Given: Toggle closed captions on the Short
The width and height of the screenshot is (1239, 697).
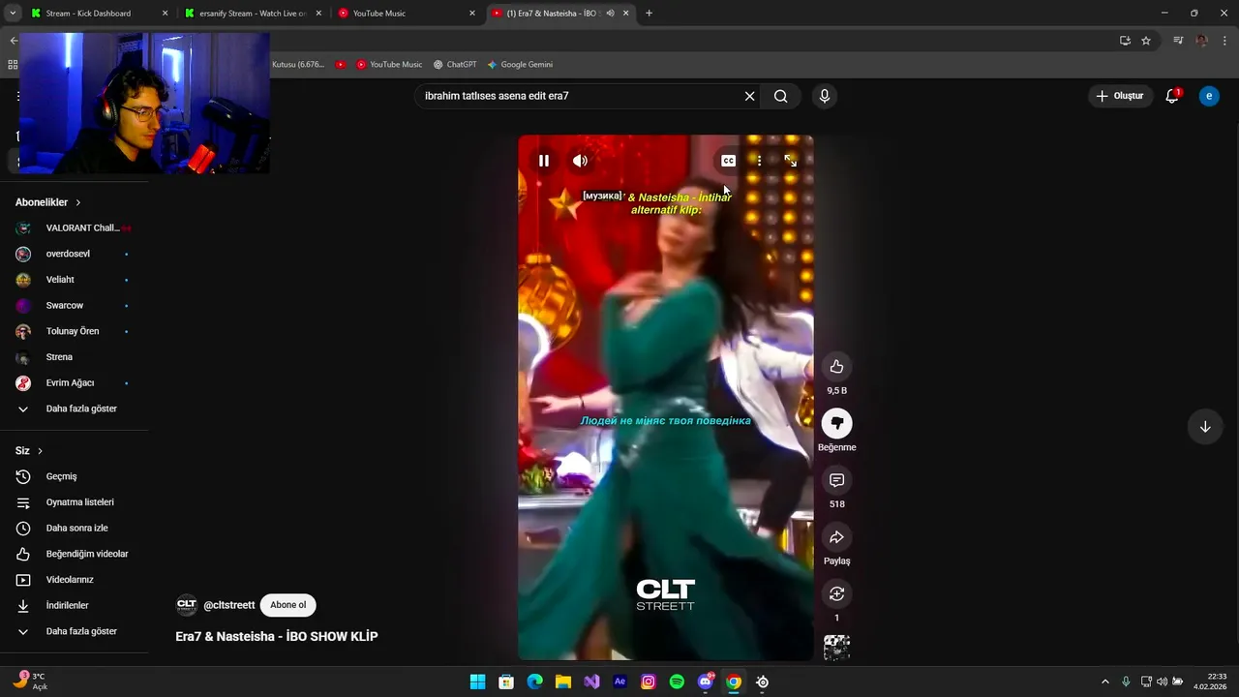Looking at the screenshot, I should 728,161.
